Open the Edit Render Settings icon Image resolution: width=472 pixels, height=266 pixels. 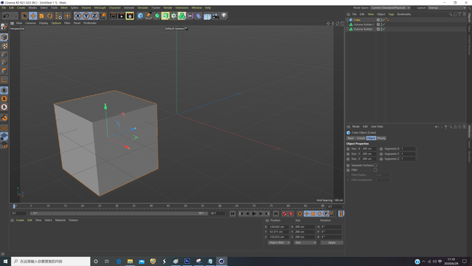pos(130,16)
